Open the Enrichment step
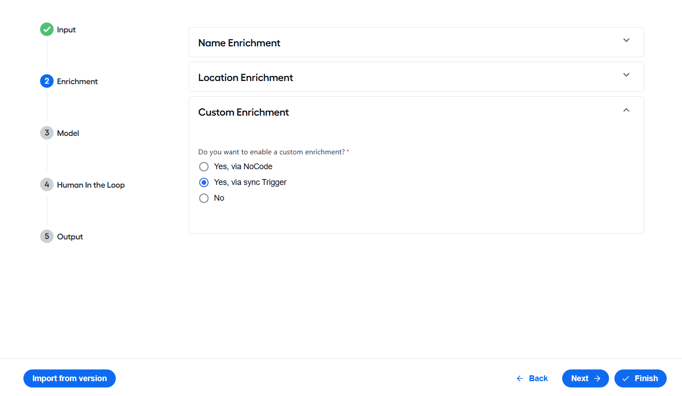 coord(77,81)
